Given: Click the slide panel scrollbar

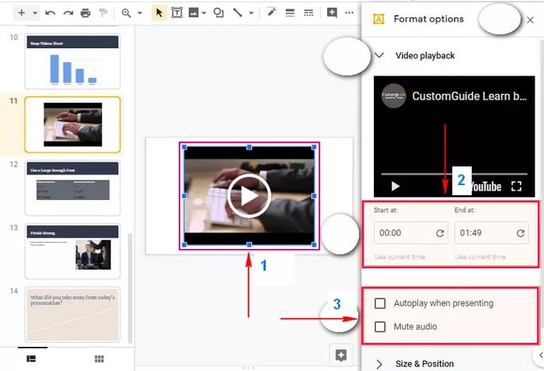Looking at the screenshot, I should pyautogui.click(x=131, y=288).
